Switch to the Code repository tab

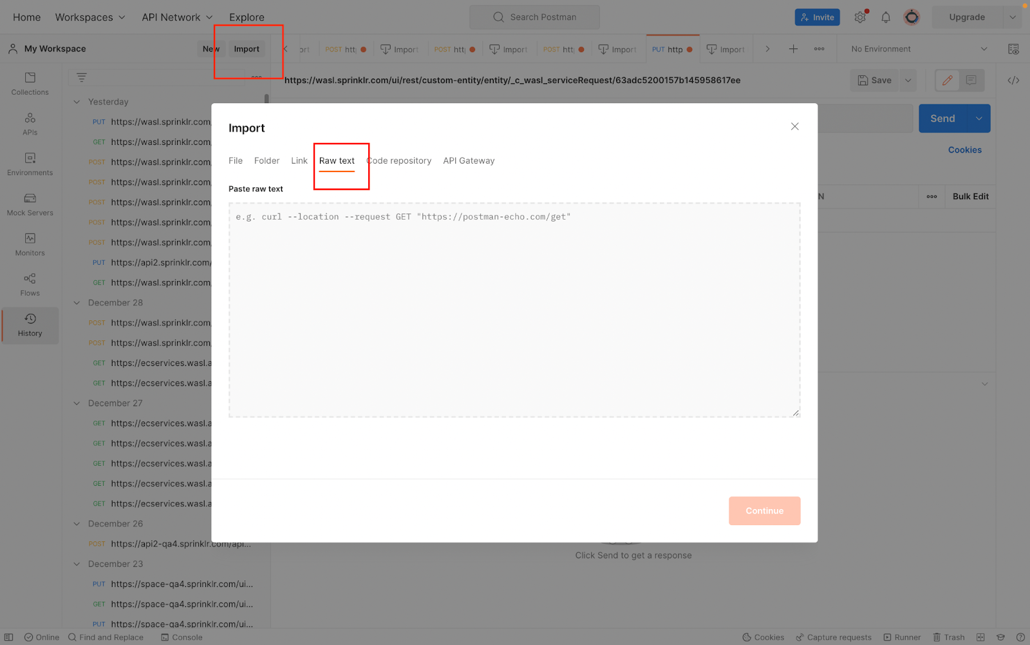pyautogui.click(x=398, y=160)
